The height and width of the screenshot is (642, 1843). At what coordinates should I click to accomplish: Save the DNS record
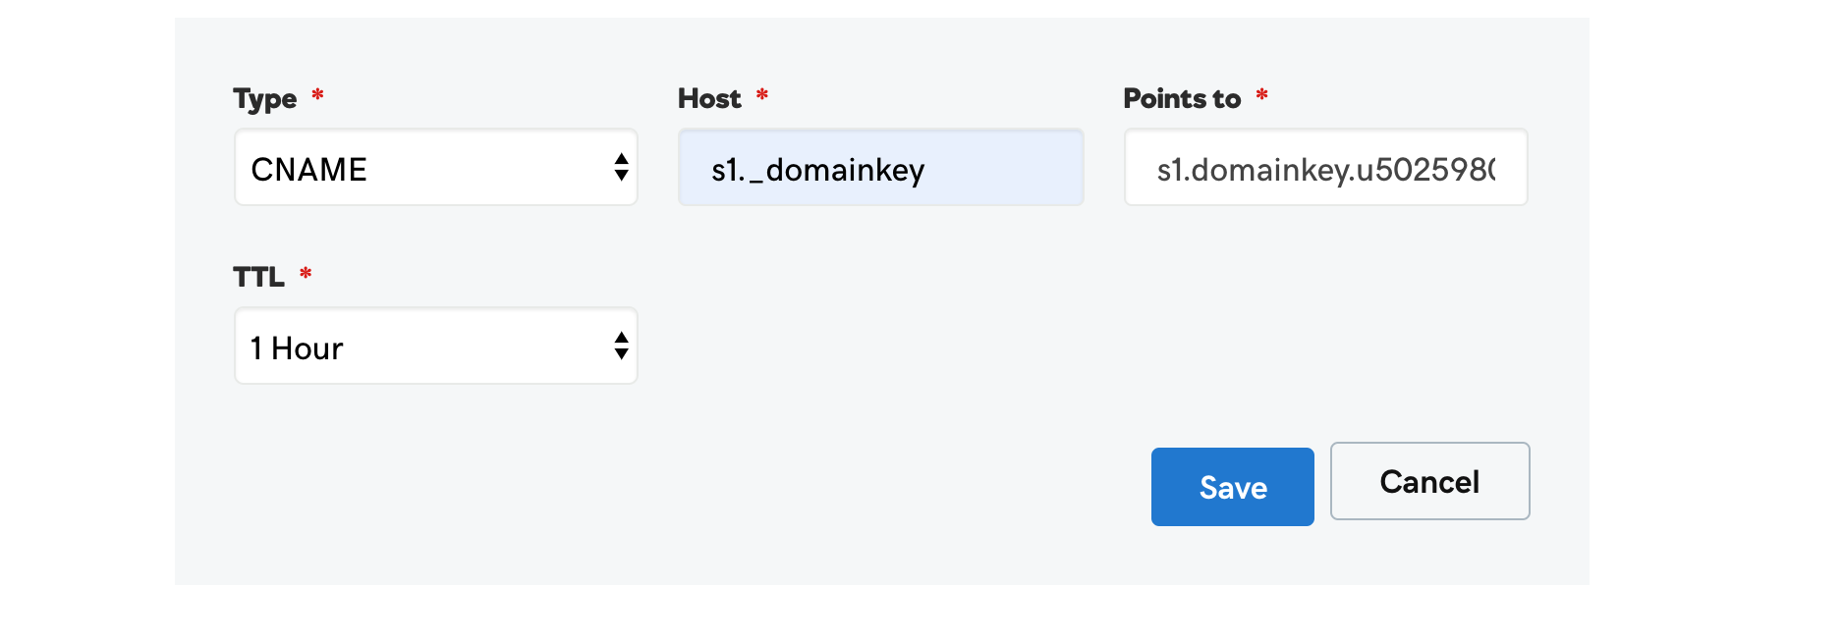[x=1232, y=487]
